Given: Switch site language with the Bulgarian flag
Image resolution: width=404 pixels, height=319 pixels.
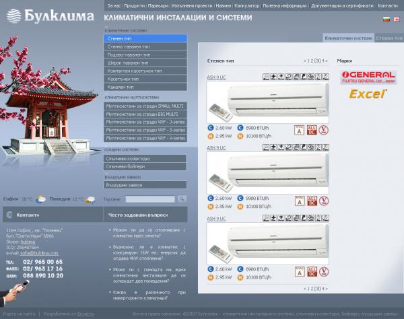Looking at the screenshot, I should pos(386,20).
